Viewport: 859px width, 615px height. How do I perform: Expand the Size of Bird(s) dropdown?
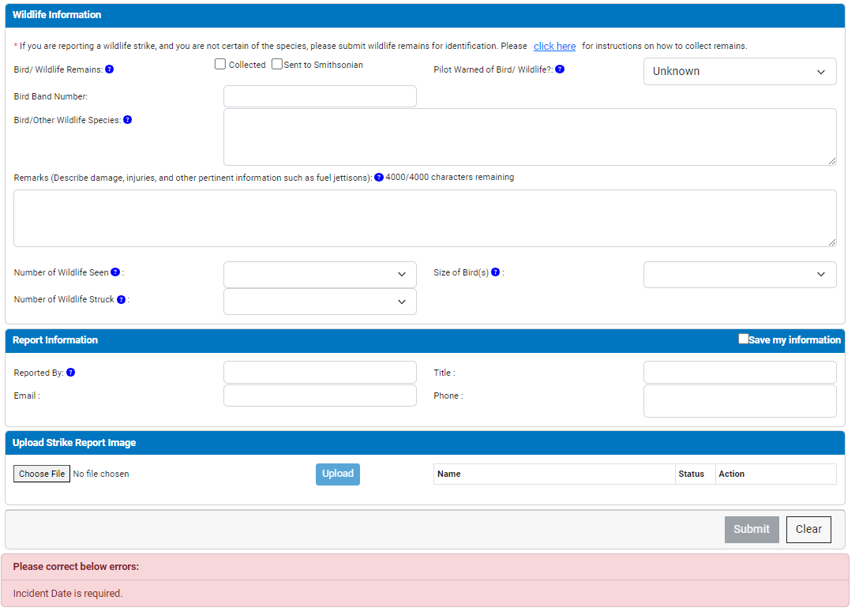740,275
